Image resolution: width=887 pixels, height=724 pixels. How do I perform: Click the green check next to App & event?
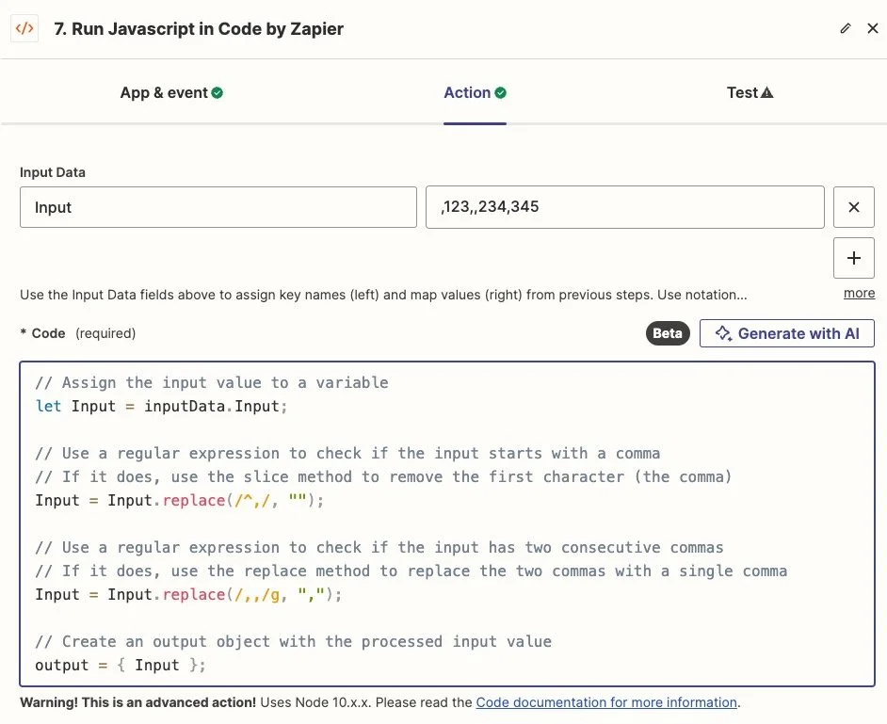(x=218, y=93)
